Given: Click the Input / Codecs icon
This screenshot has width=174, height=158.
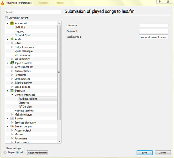Looking at the screenshot, I should point(12,63).
